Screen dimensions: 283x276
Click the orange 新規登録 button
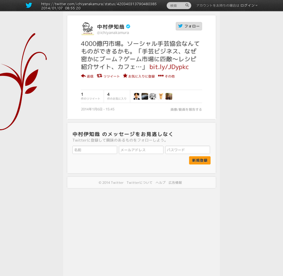200,160
